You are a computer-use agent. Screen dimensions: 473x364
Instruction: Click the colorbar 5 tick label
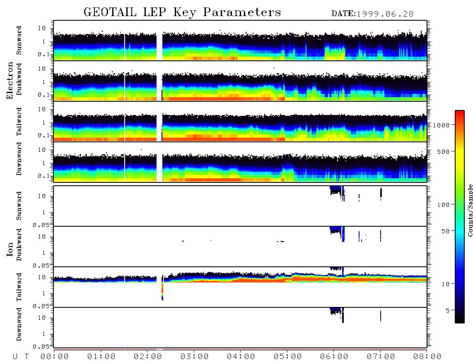[448, 311]
